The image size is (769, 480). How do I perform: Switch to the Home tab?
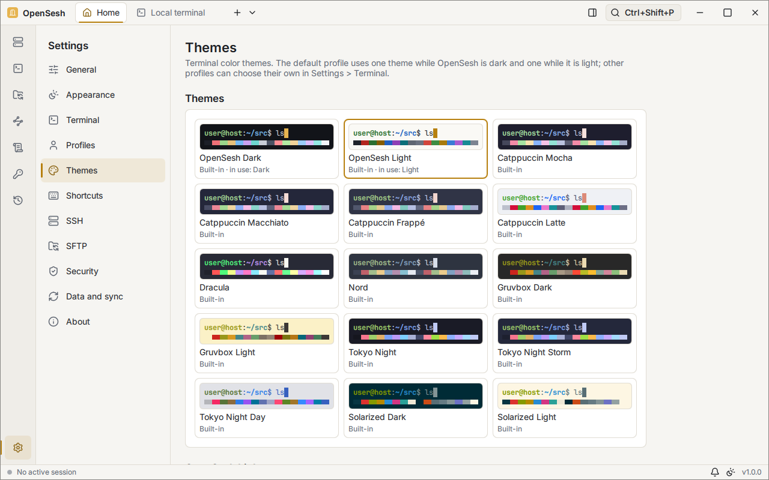(x=101, y=13)
